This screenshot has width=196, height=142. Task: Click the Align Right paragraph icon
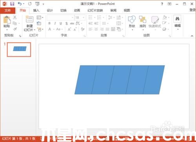(x=102, y=29)
